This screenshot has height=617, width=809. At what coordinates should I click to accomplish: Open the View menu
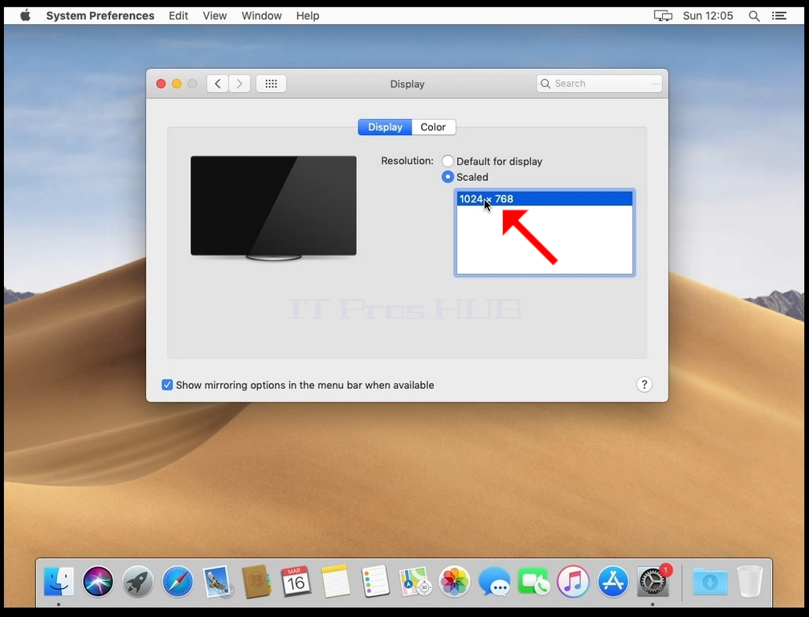215,15
